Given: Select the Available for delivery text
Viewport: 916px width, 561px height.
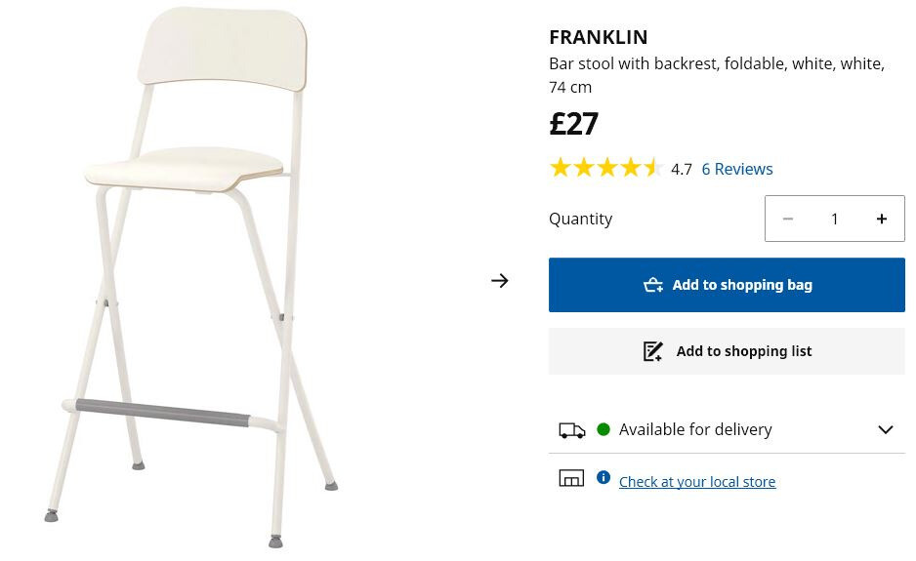Looking at the screenshot, I should click(x=694, y=429).
